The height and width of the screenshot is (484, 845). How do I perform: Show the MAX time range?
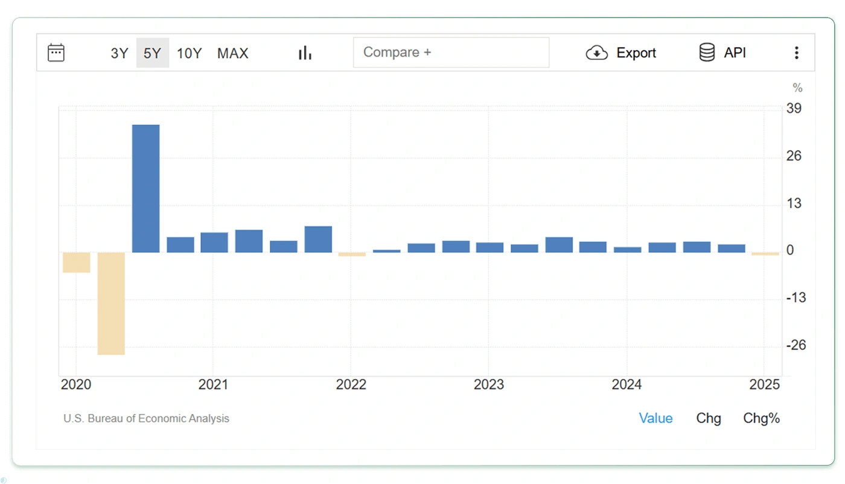[x=232, y=53]
